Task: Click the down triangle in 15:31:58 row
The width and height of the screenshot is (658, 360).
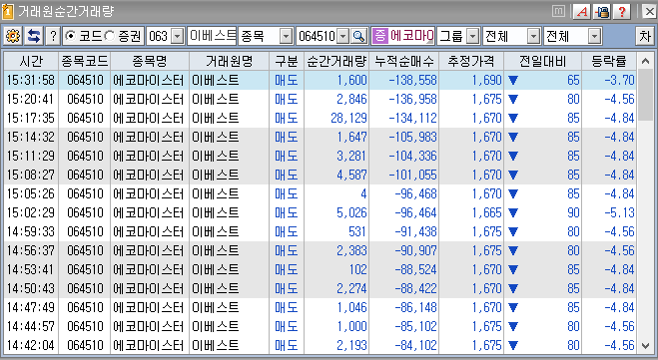Action: tap(513, 81)
